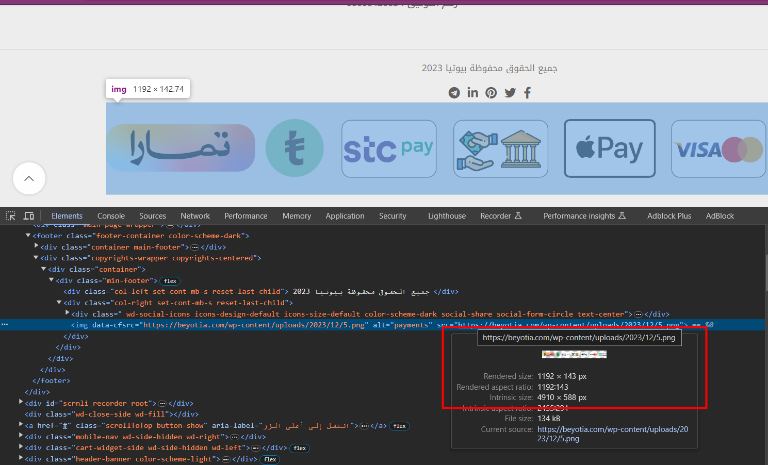The width and height of the screenshot is (768, 465).
Task: Expand the cart-widget-side div
Action: click(x=21, y=447)
